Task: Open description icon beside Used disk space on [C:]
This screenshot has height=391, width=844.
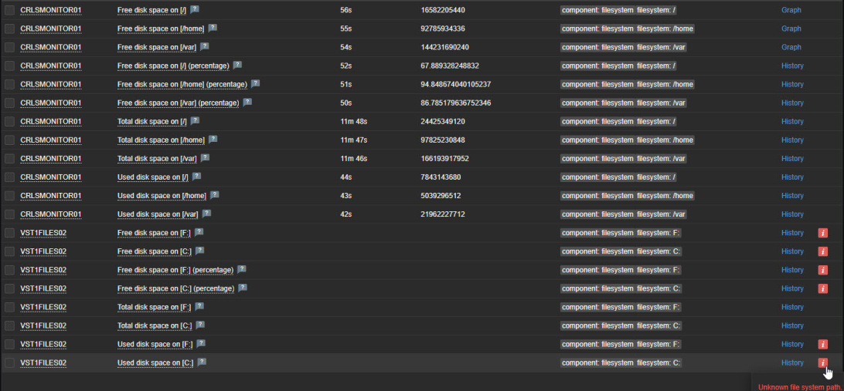Action: coord(202,362)
